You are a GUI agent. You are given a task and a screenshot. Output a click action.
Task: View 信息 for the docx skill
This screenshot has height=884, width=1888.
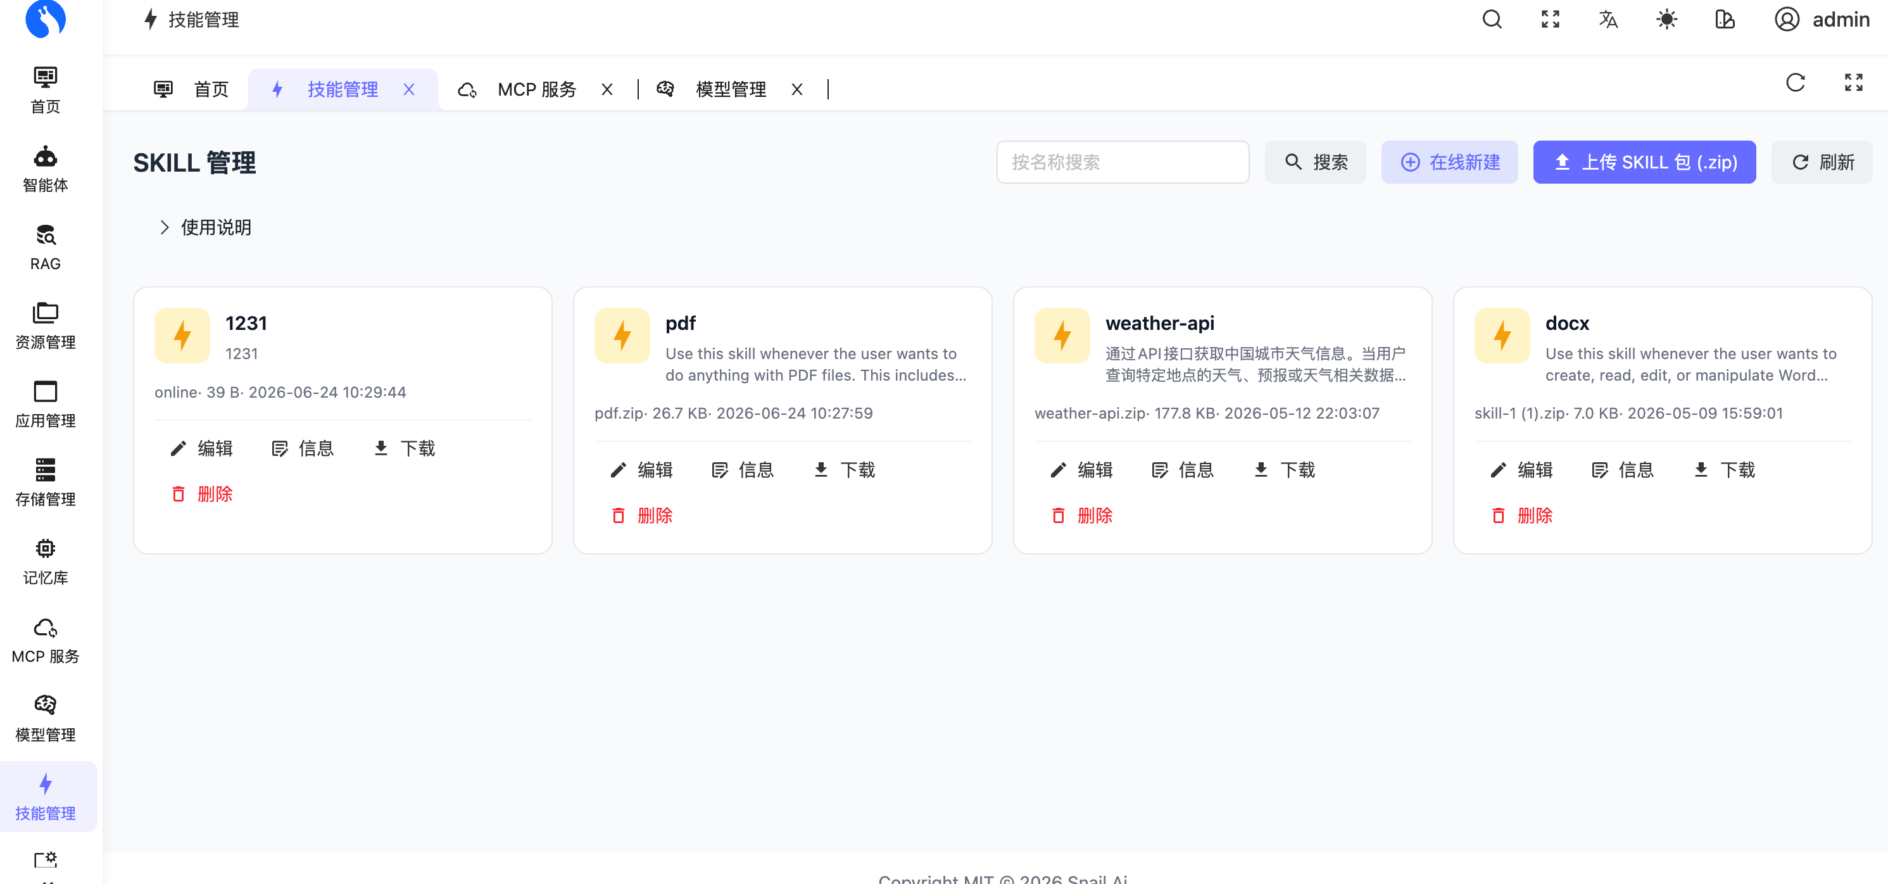[x=1622, y=470]
